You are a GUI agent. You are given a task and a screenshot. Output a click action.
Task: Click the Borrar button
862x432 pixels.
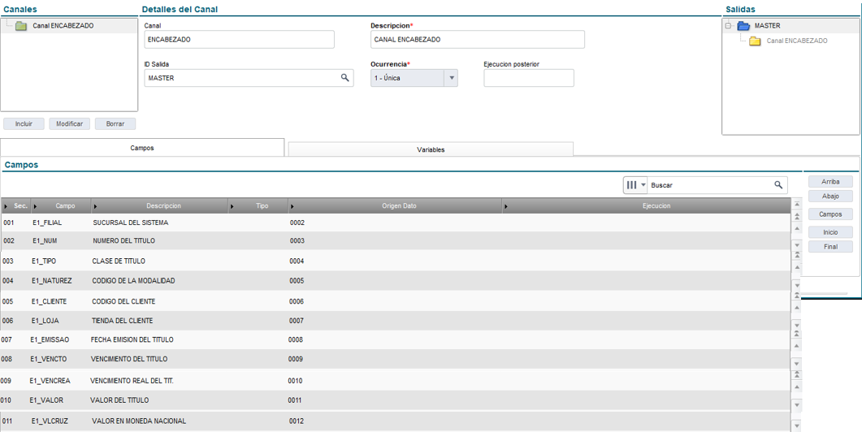click(115, 123)
